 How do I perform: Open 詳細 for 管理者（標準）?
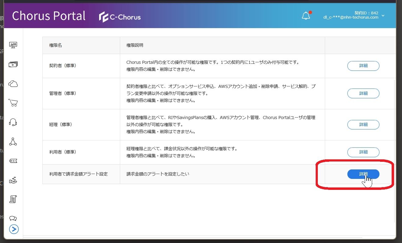363,93
